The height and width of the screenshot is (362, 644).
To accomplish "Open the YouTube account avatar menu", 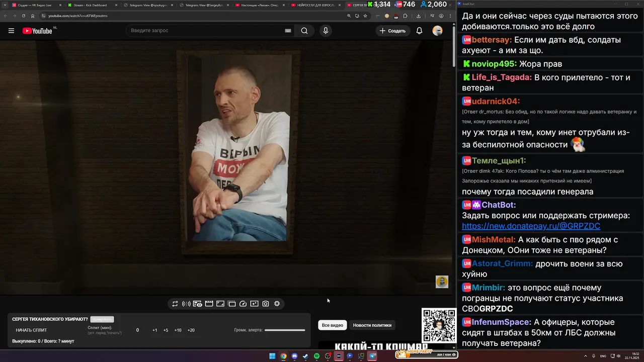I will [x=437, y=31].
